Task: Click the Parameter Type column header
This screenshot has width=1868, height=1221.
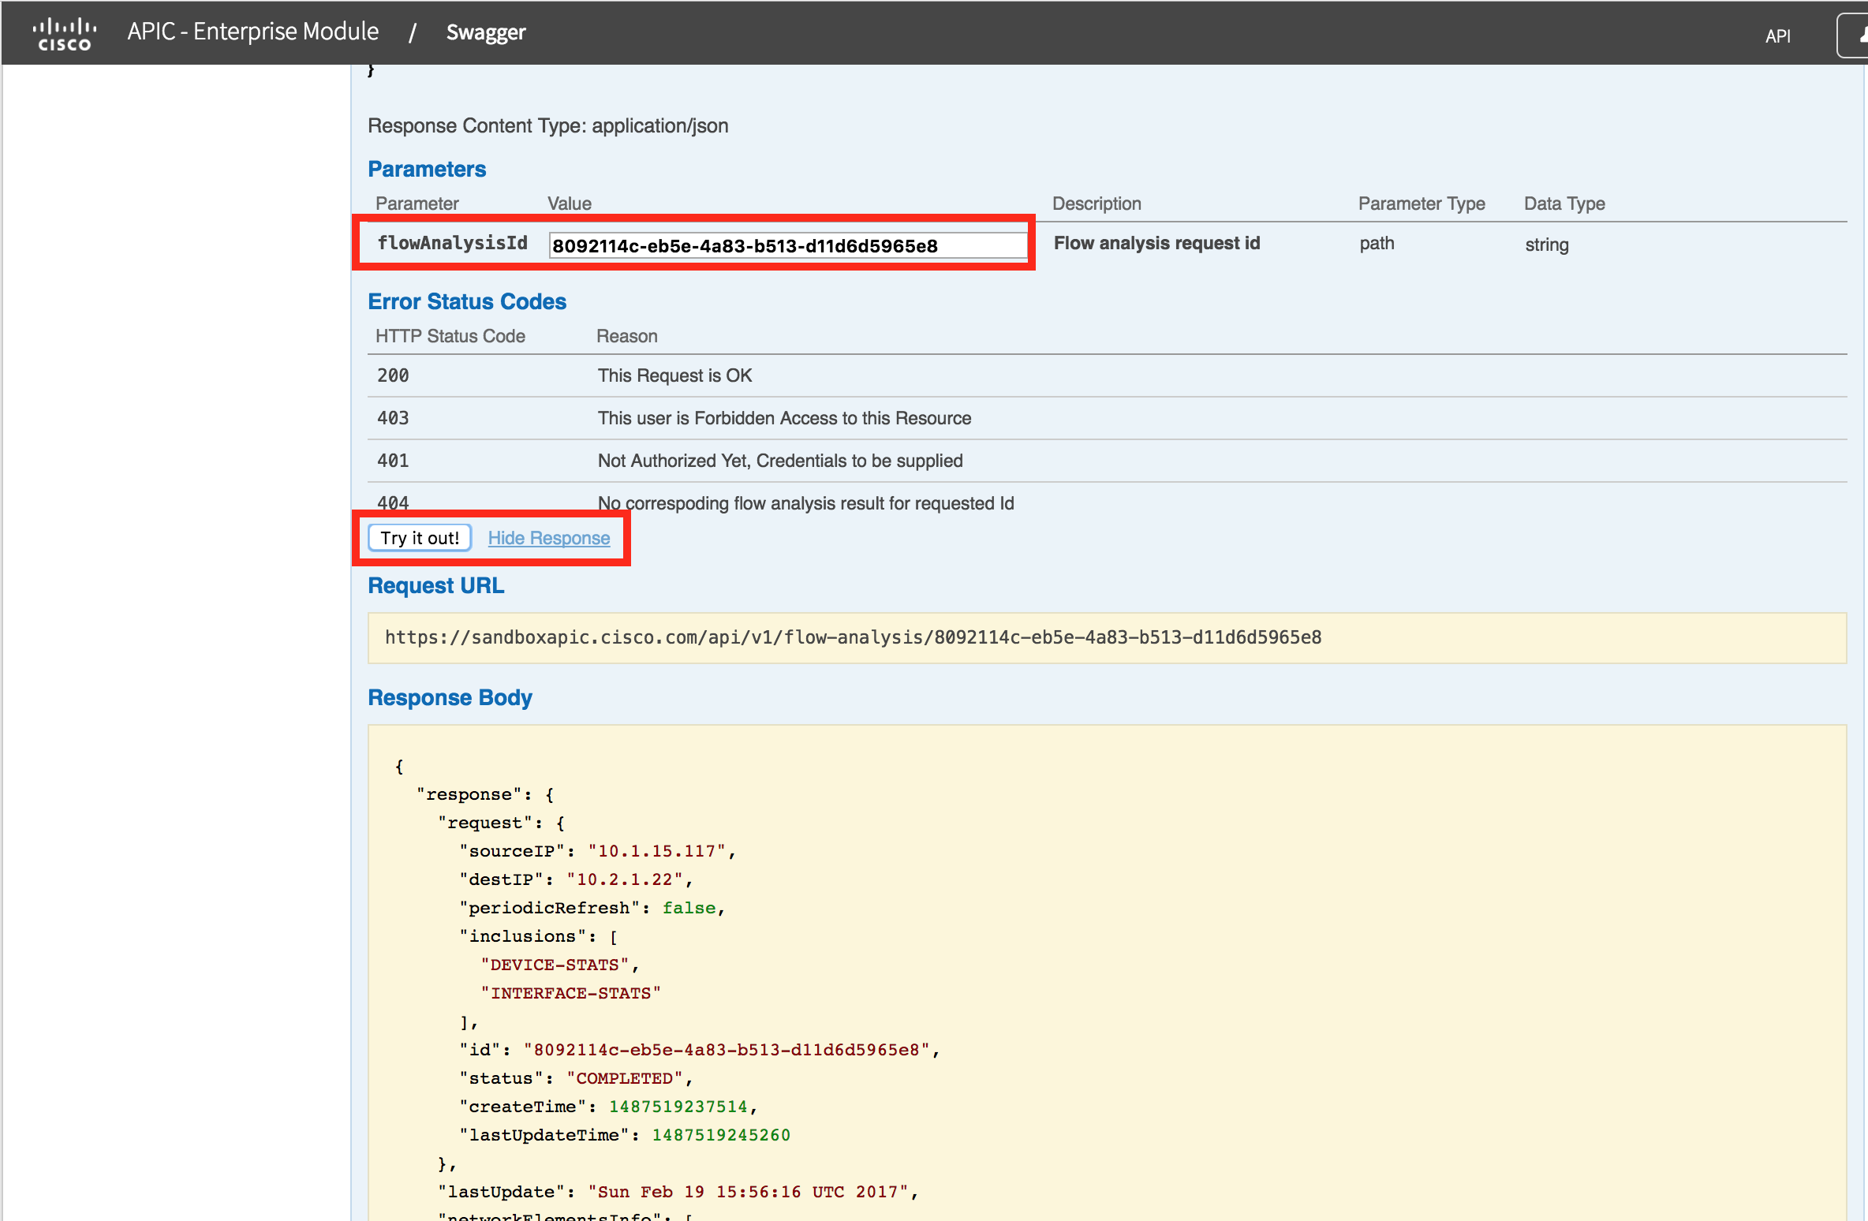Action: (1422, 203)
